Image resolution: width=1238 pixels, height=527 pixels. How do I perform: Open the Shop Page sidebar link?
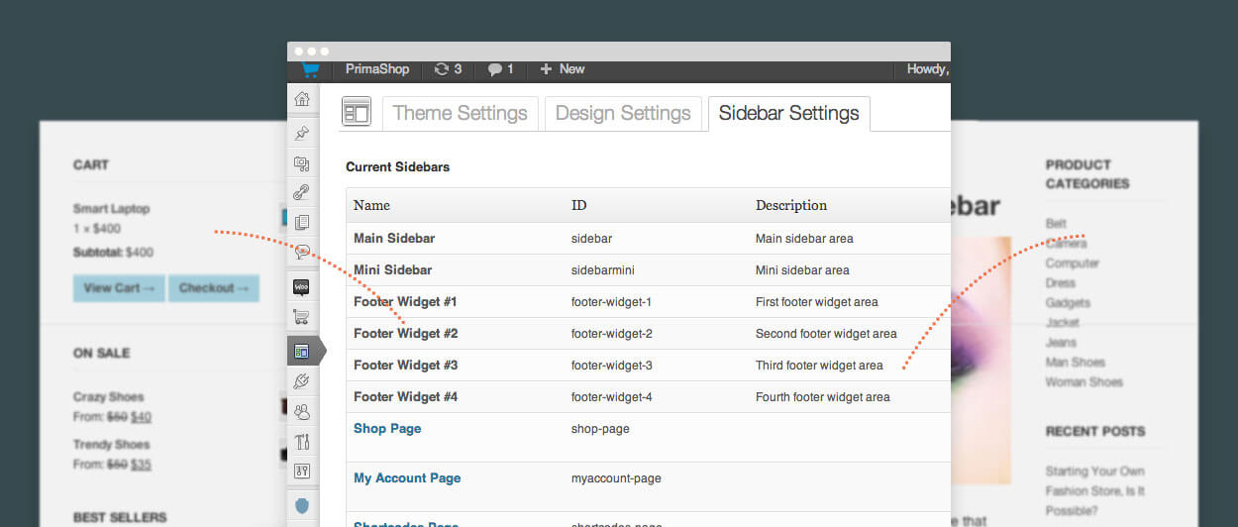click(387, 428)
